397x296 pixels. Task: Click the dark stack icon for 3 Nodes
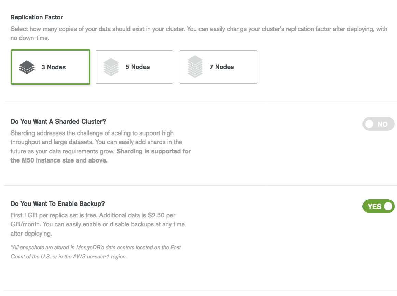[x=27, y=67]
